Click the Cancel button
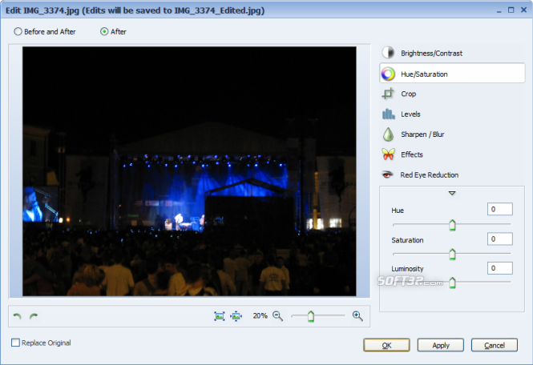The height and width of the screenshot is (365, 533). tap(495, 345)
